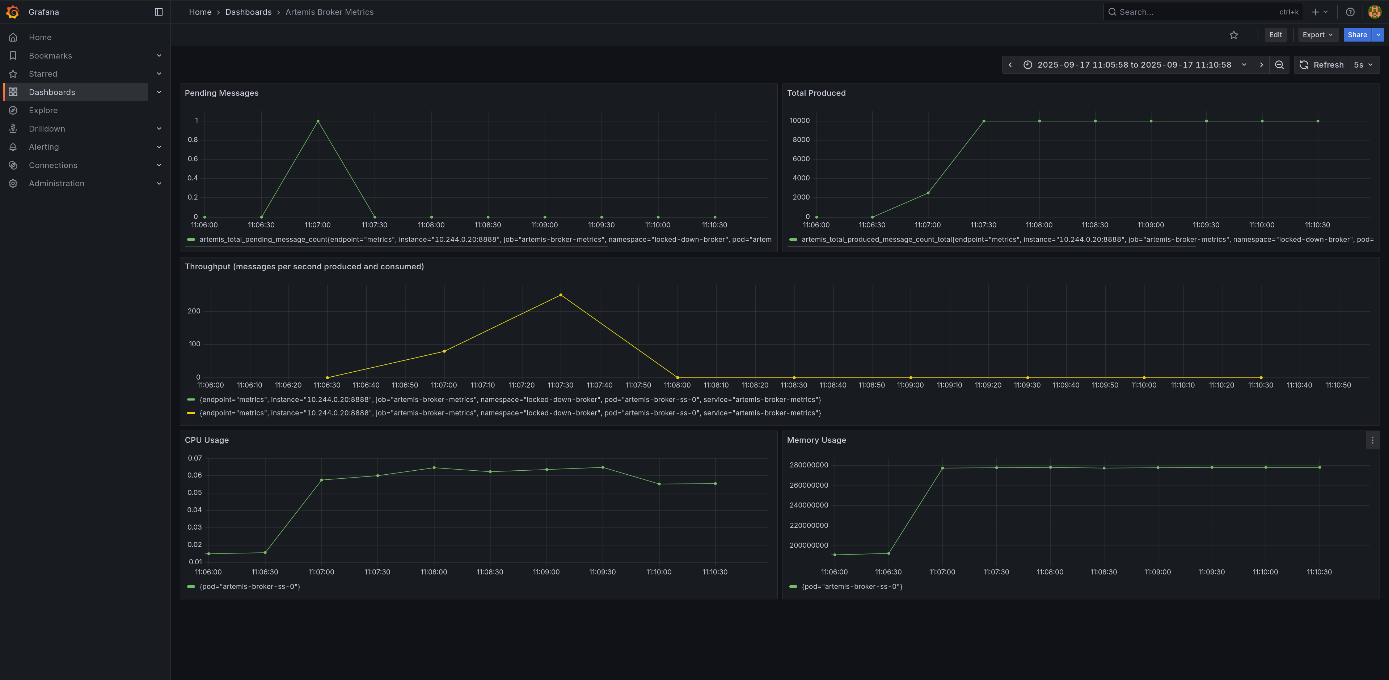The height and width of the screenshot is (680, 1389).
Task: Open the Export dropdown
Action: pos(1317,35)
